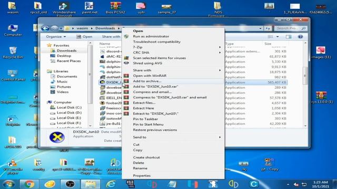The image size is (337, 189).
Task: Open Recent Places in sidebar
Action: 68,61
